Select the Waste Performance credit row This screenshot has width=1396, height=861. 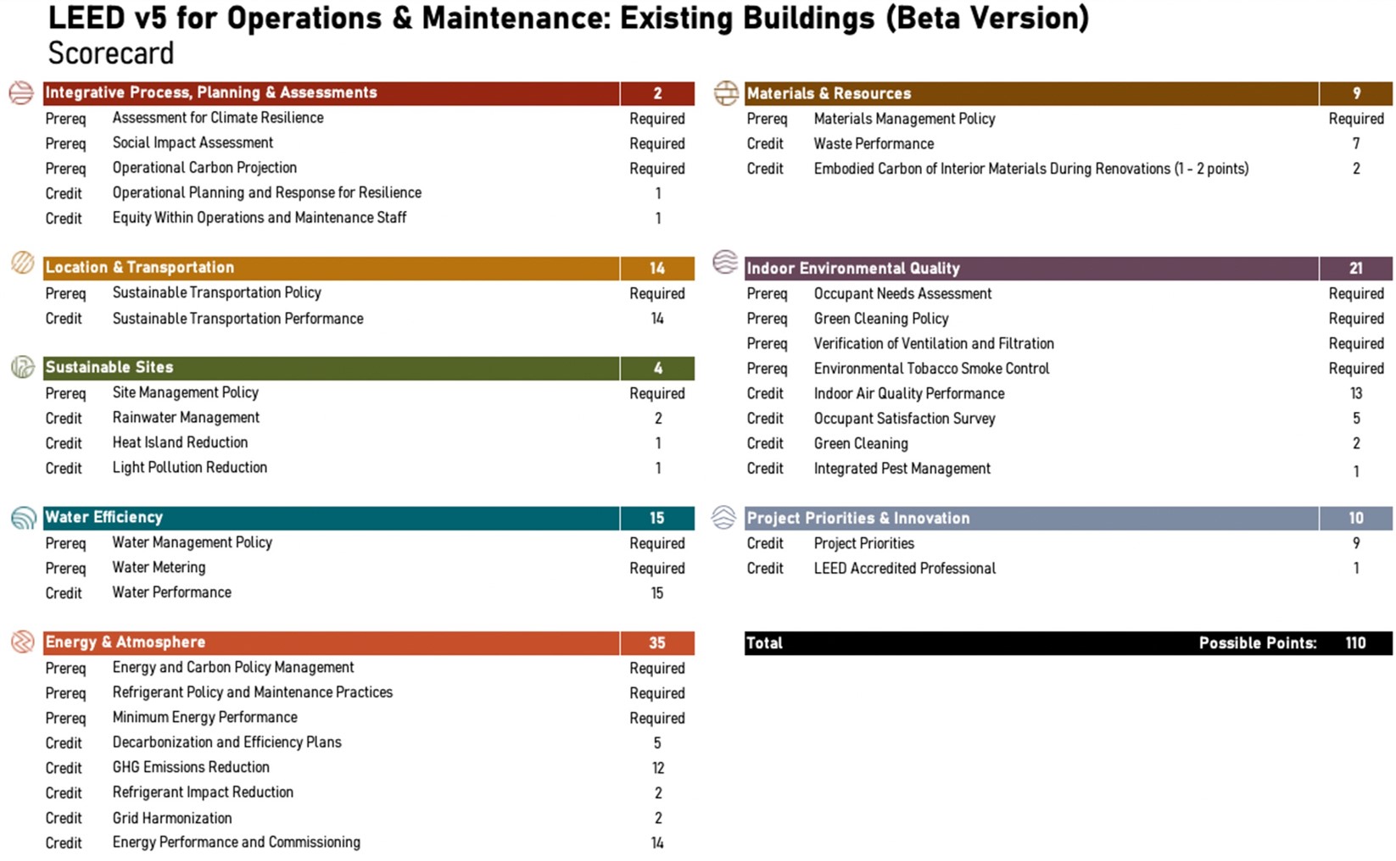pos(1069,144)
